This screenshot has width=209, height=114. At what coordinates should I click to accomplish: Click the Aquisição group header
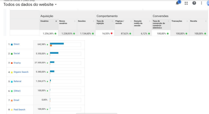coord(47,16)
